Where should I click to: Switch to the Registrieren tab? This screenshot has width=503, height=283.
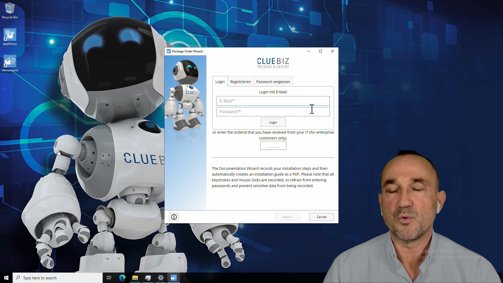240,82
